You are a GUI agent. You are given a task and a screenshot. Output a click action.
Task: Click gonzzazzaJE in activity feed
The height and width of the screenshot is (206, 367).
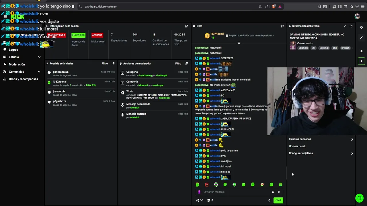click(61, 72)
